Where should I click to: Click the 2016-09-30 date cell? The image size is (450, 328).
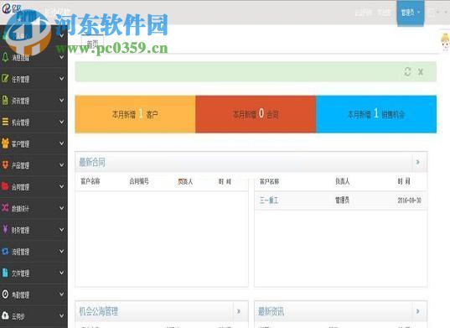(410, 200)
